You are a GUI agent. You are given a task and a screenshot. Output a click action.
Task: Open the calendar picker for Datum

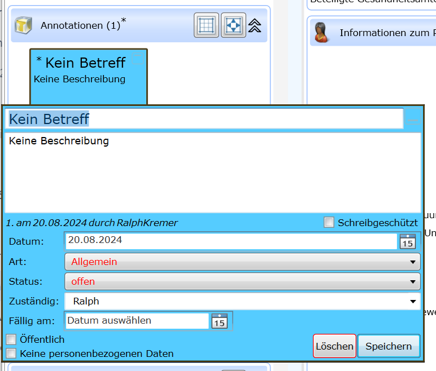pos(407,241)
